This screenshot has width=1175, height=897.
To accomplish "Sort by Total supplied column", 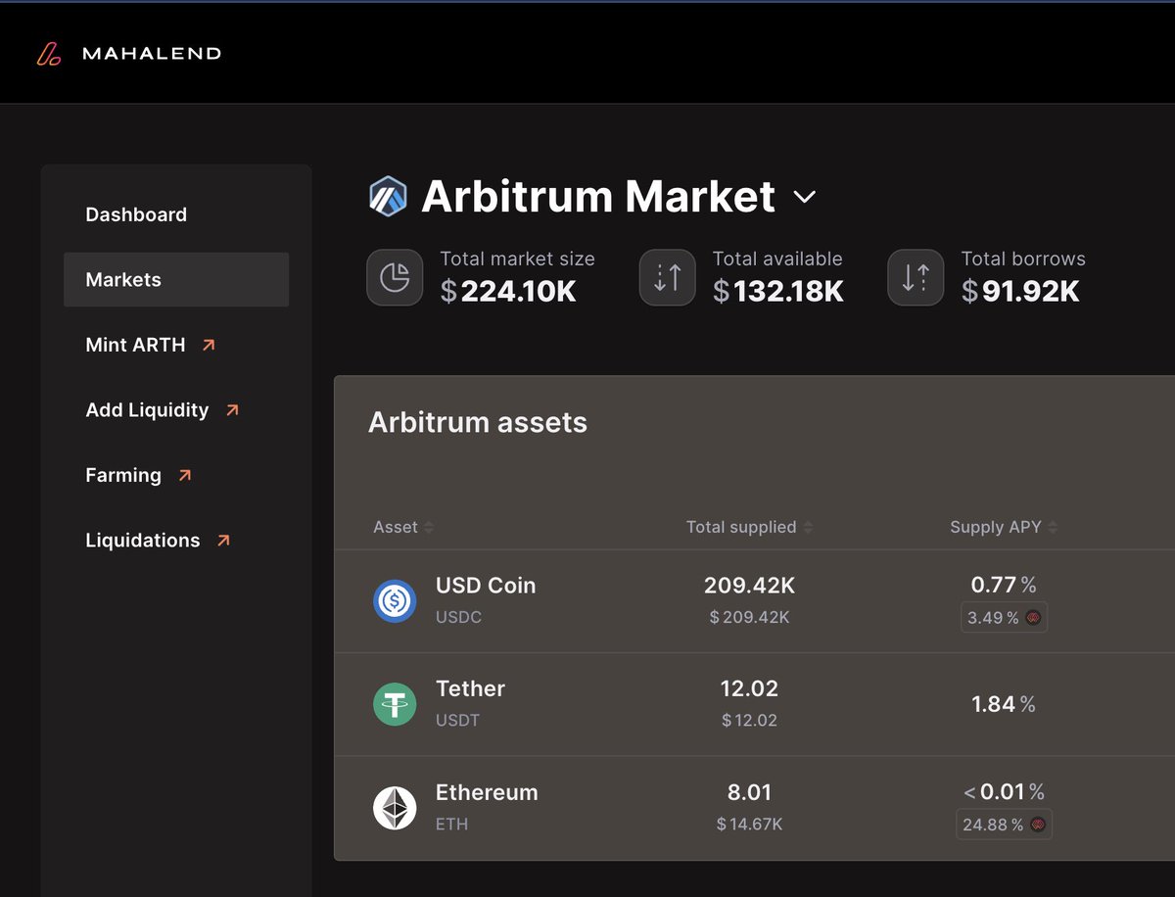I will [x=749, y=527].
